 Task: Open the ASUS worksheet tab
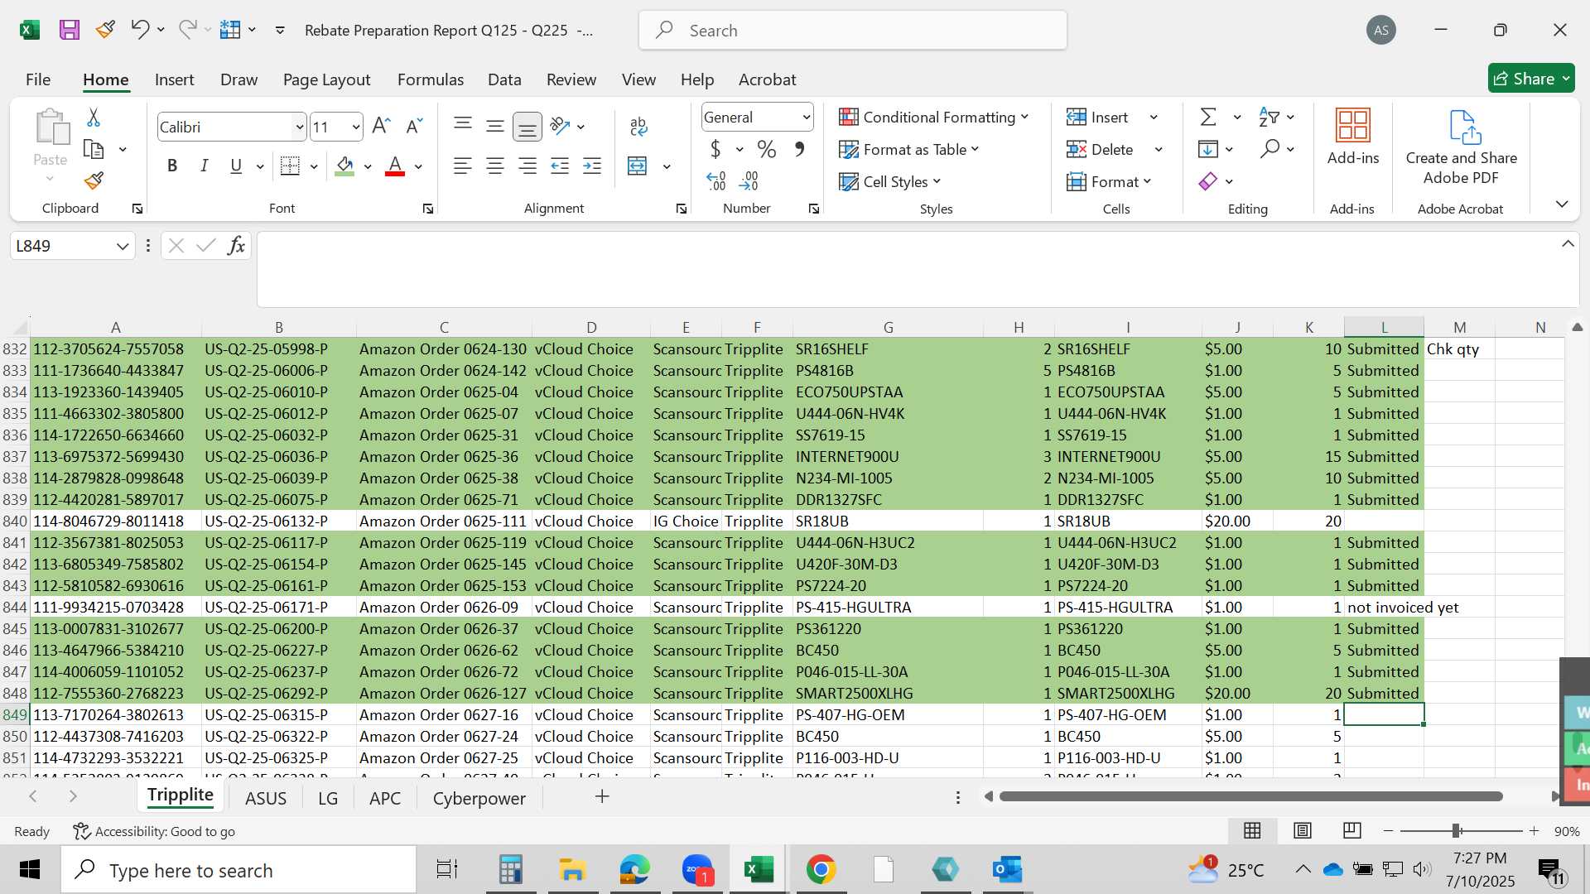(x=266, y=798)
